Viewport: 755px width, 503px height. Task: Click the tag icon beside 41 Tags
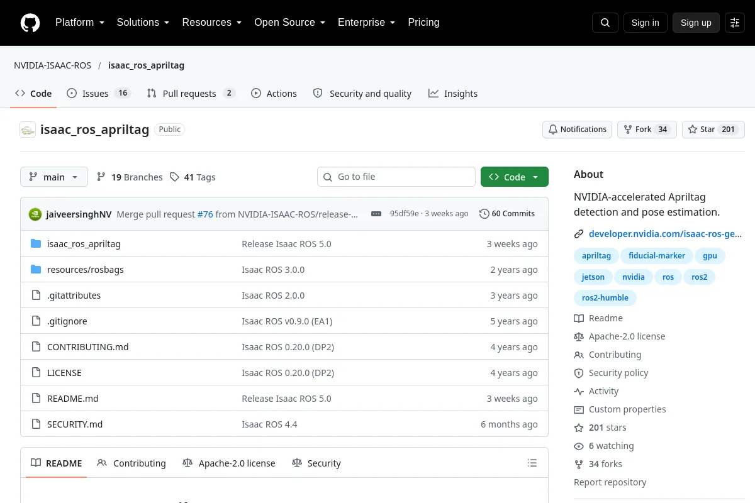tap(175, 177)
